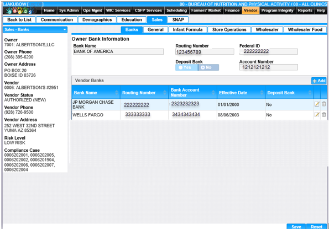Switch to the Communication tab
This screenshot has width=329, height=229.
pos(56,20)
